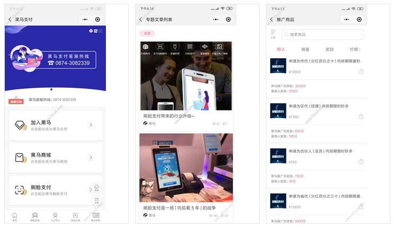The width and height of the screenshot is (394, 227).
Task: Go back from 专题文章列表
Action: (x=140, y=20)
